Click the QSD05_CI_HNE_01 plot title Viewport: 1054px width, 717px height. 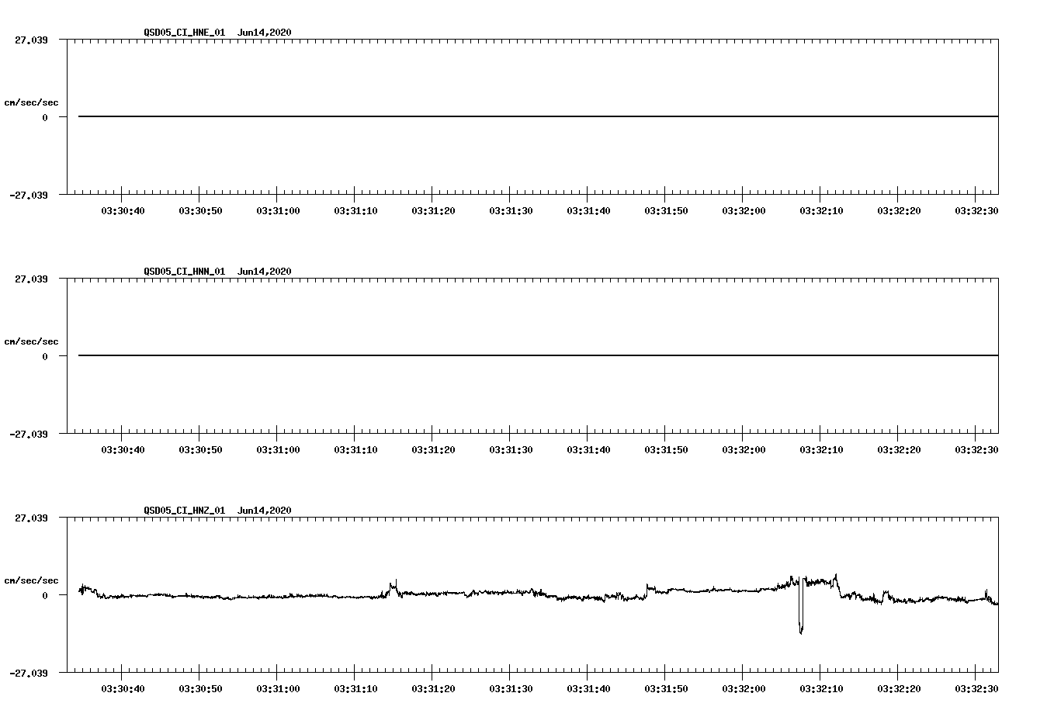218,32
